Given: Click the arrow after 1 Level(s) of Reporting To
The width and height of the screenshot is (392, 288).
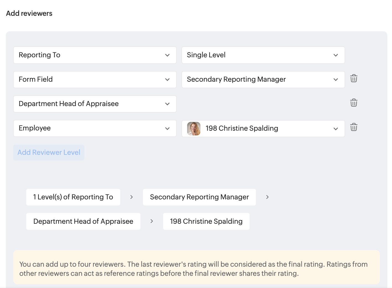Looking at the screenshot, I should tap(132, 197).
